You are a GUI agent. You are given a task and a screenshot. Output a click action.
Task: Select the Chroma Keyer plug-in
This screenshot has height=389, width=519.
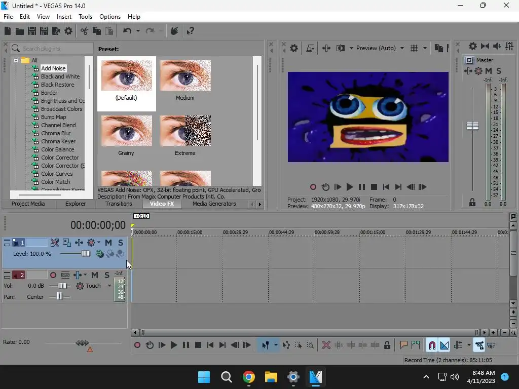coord(58,141)
